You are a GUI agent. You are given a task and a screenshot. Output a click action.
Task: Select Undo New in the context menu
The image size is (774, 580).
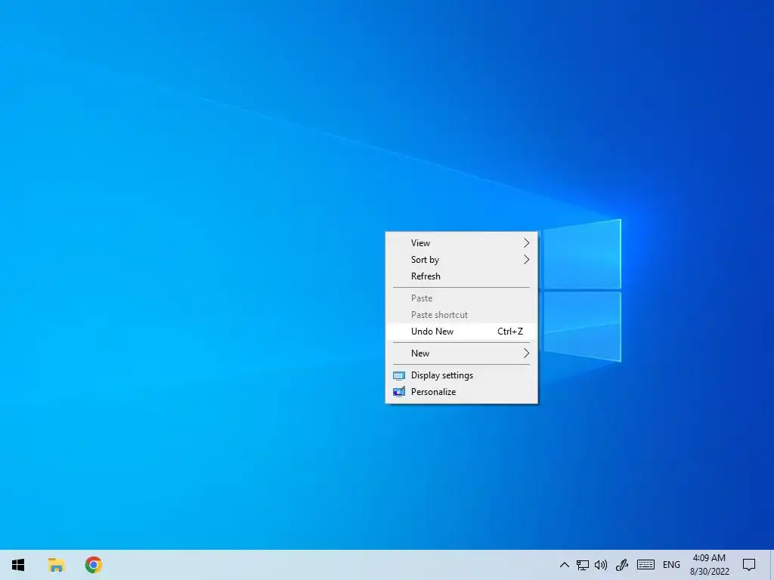click(x=462, y=332)
